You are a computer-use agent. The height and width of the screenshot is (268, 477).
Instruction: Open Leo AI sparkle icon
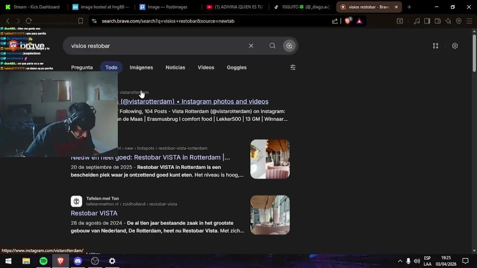(x=448, y=21)
